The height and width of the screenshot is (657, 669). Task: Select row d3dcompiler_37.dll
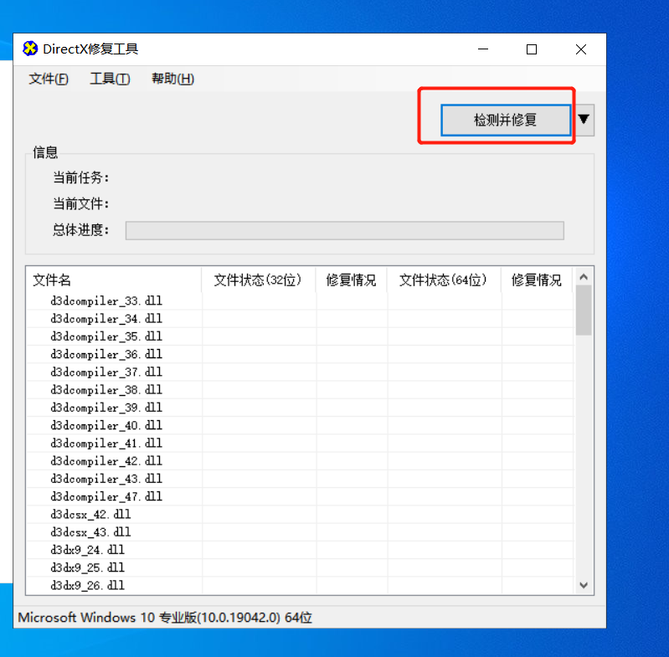point(301,372)
